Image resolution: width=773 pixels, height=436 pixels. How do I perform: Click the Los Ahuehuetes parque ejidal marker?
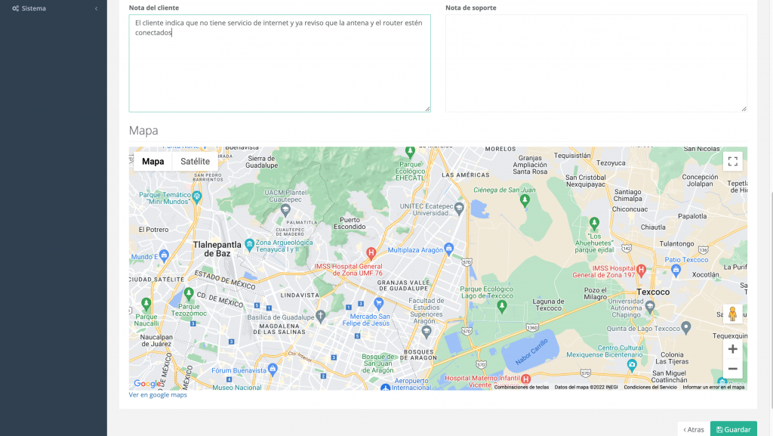point(594,224)
